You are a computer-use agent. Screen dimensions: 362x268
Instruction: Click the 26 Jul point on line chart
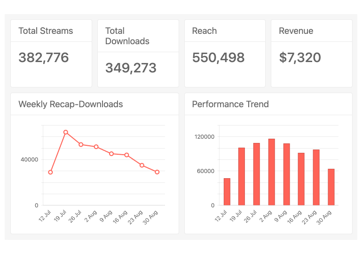click(x=81, y=144)
